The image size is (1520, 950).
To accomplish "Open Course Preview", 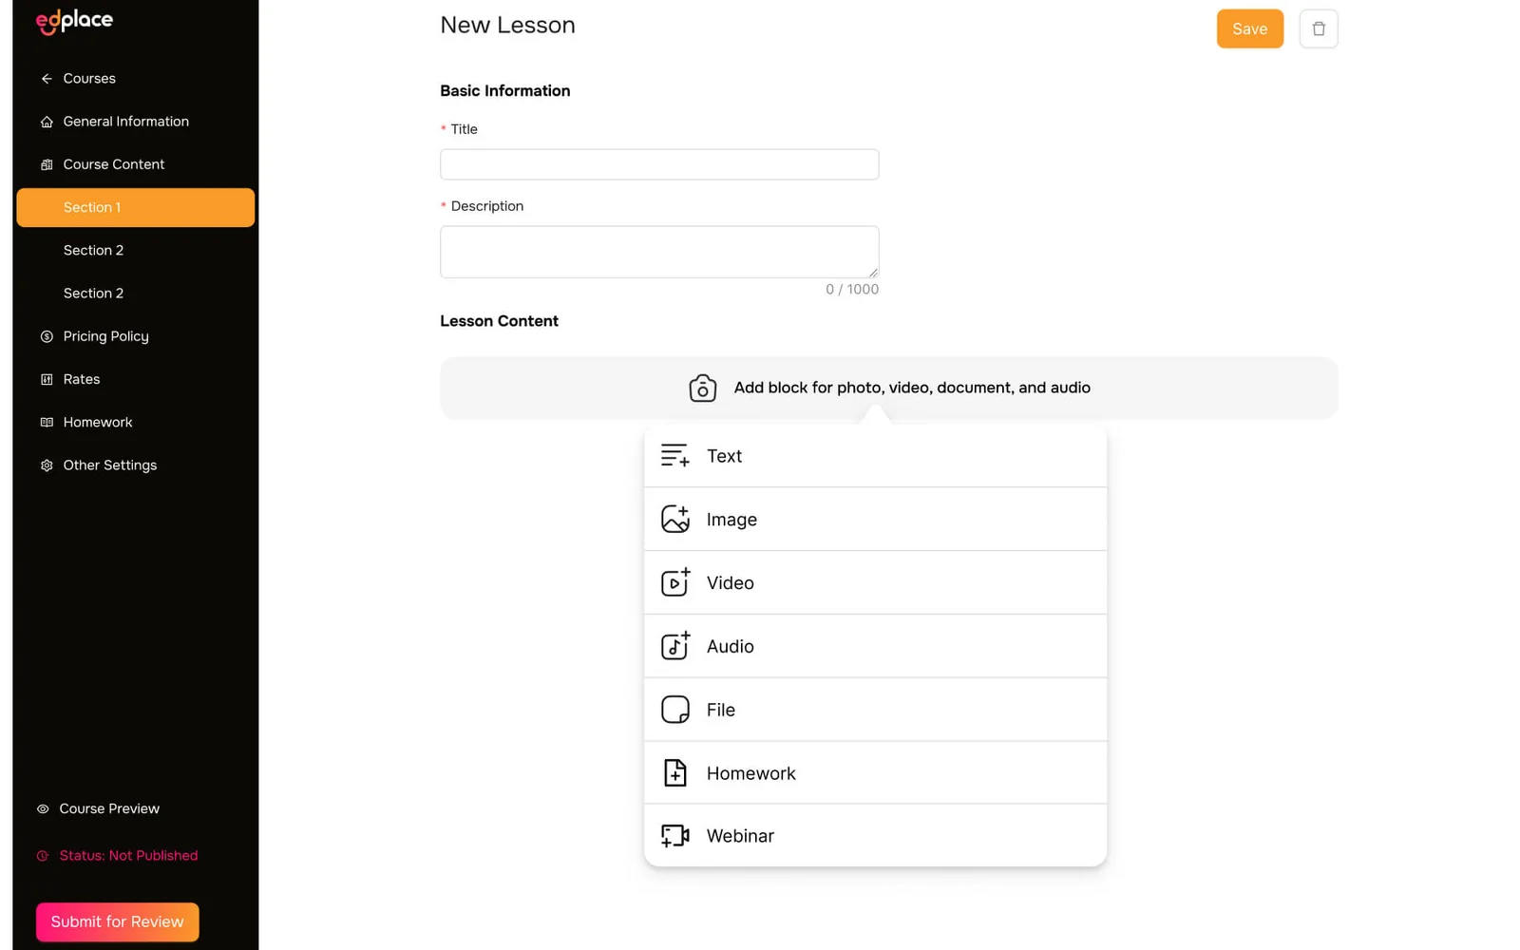I will click(109, 809).
